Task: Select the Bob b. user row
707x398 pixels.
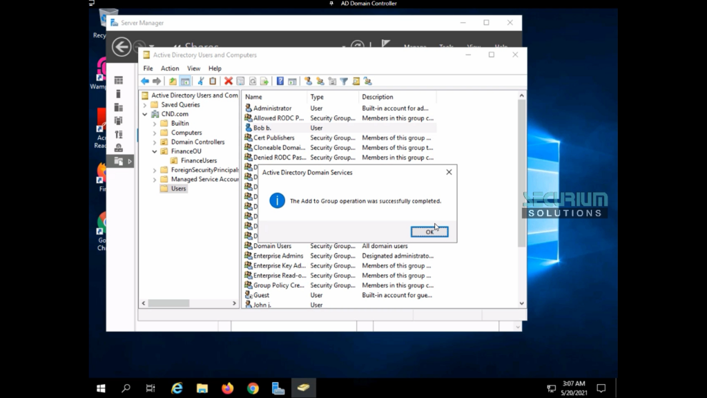Action: tap(340, 128)
